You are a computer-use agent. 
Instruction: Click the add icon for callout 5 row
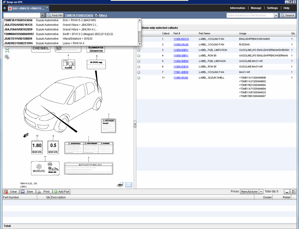tap(139, 61)
